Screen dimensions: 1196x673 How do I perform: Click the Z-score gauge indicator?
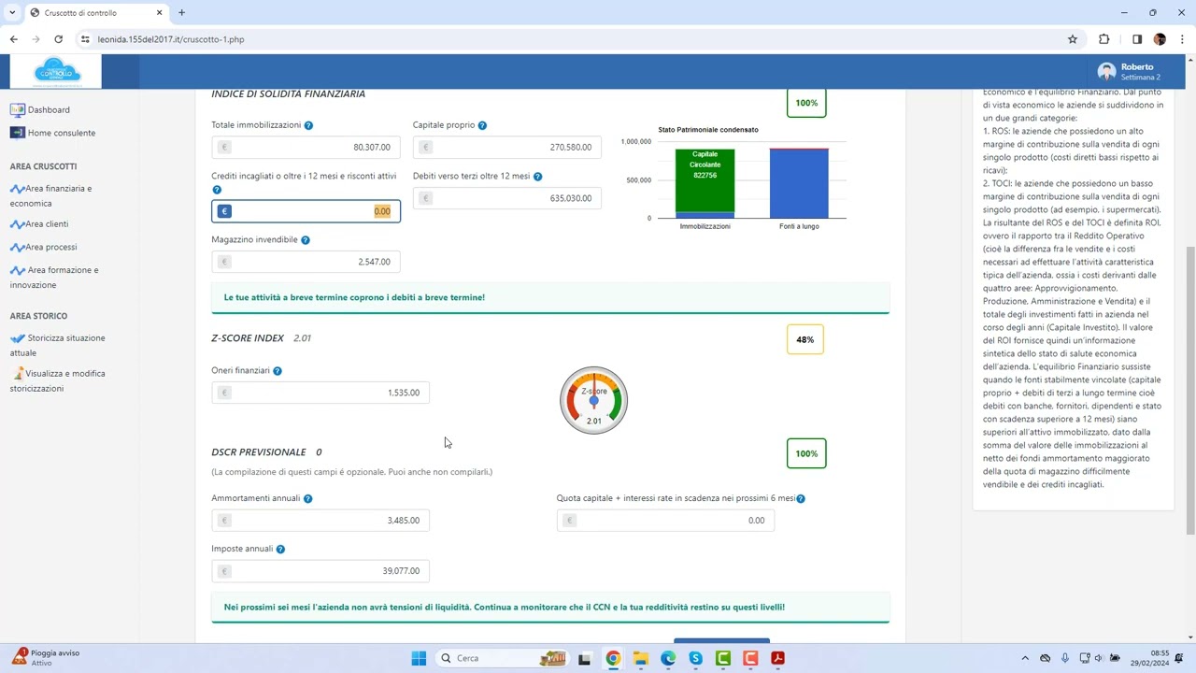[x=593, y=401]
